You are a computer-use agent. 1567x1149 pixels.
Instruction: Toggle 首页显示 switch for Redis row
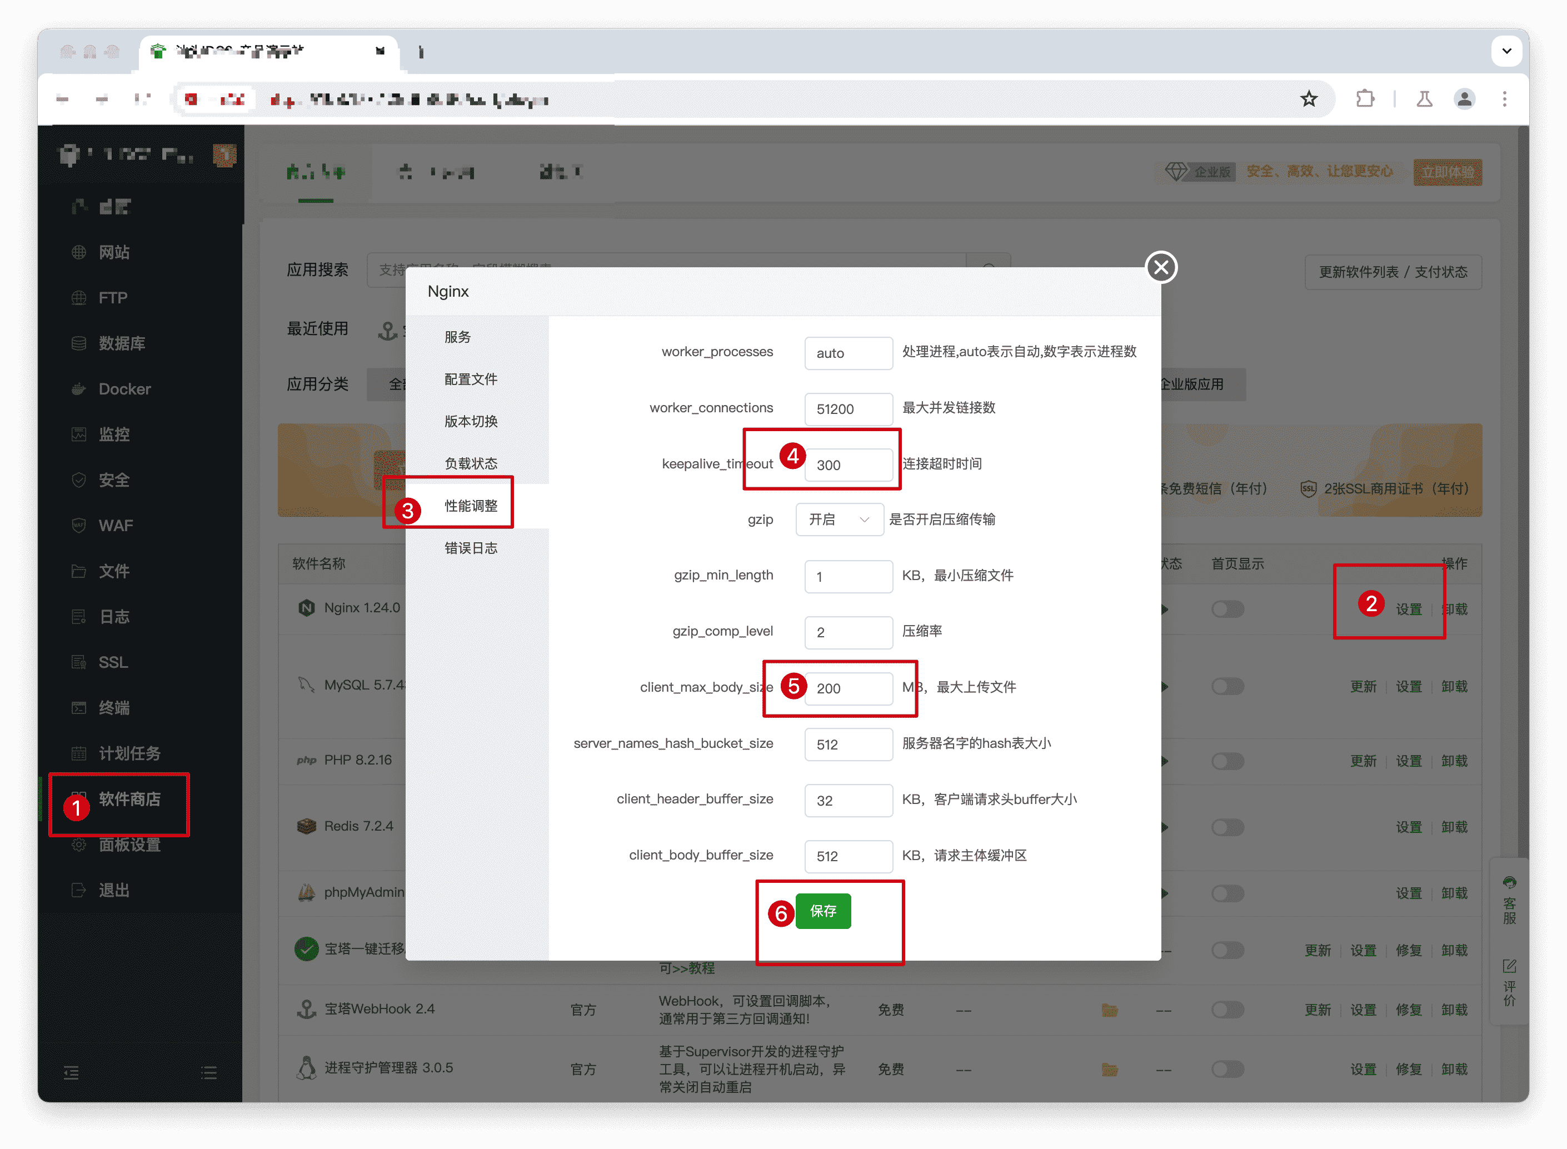point(1227,827)
